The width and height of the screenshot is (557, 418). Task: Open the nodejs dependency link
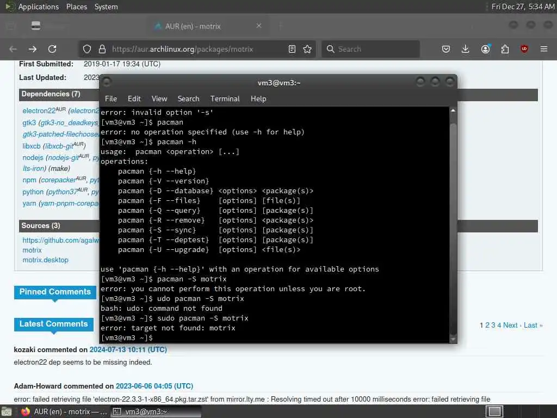click(x=33, y=157)
